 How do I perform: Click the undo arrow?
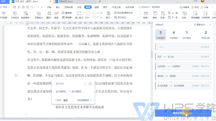pyautogui.click(x=32, y=7)
